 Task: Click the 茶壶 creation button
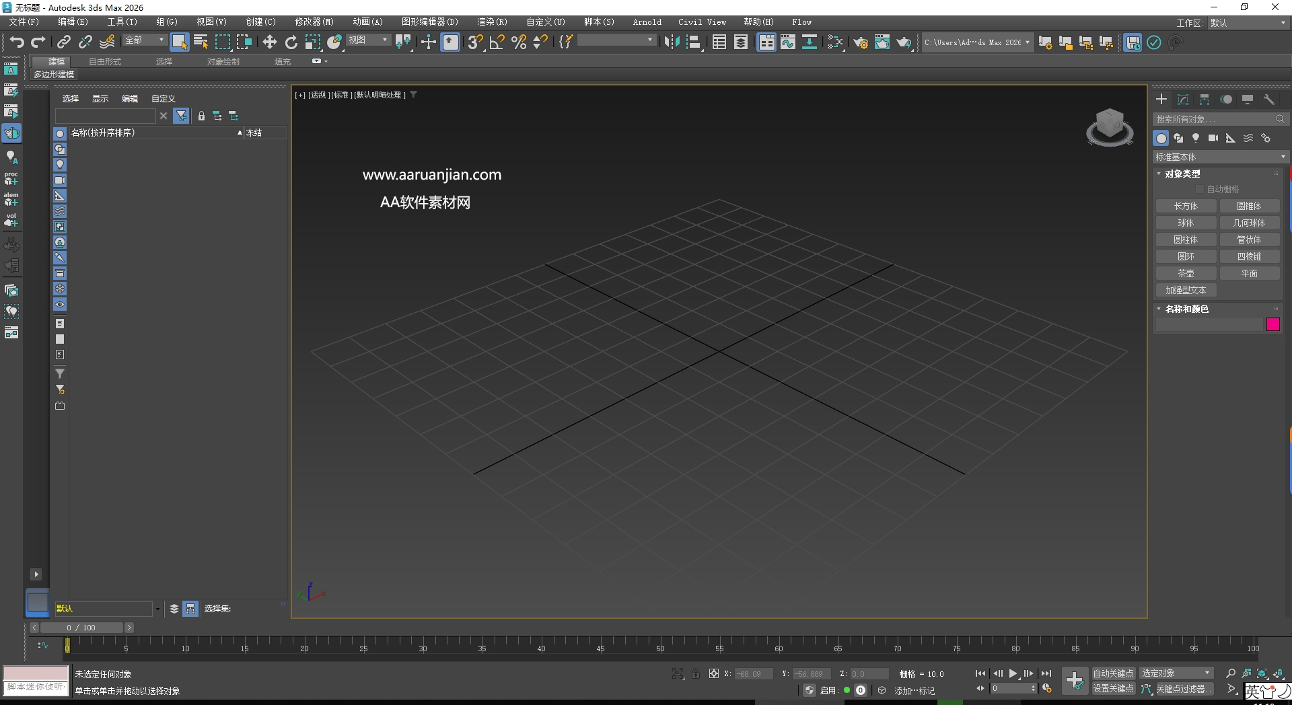coord(1186,273)
